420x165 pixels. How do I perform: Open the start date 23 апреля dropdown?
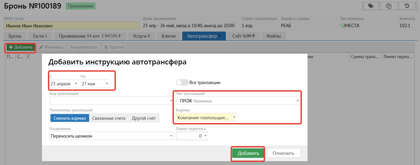point(76,84)
